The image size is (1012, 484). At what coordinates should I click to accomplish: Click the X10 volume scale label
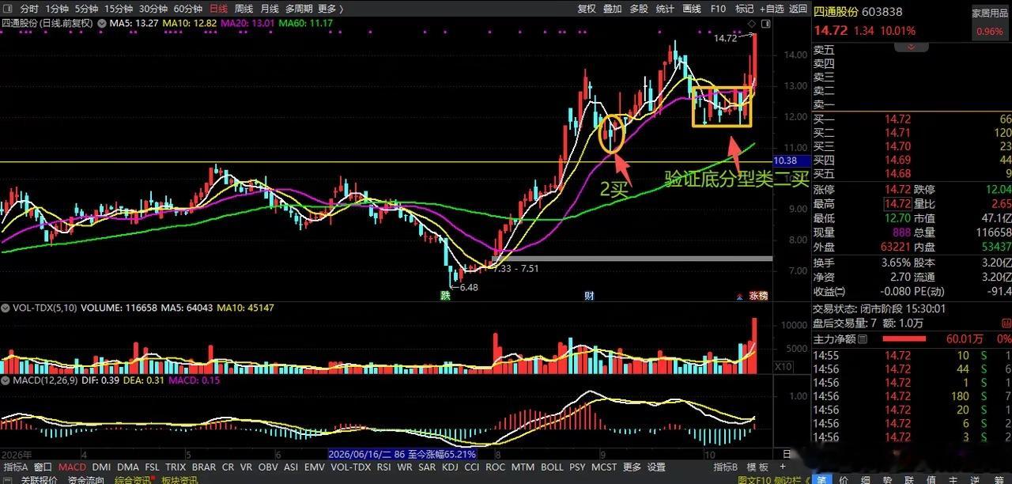tap(783, 366)
